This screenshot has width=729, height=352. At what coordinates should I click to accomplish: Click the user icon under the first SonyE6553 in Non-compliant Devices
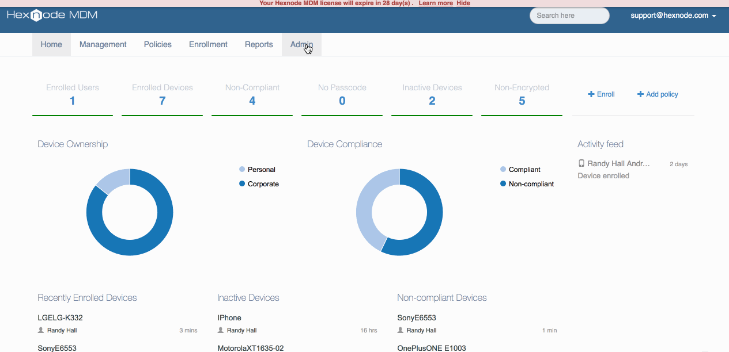400,330
